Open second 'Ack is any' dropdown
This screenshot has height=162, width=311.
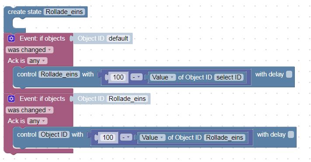[37, 121]
